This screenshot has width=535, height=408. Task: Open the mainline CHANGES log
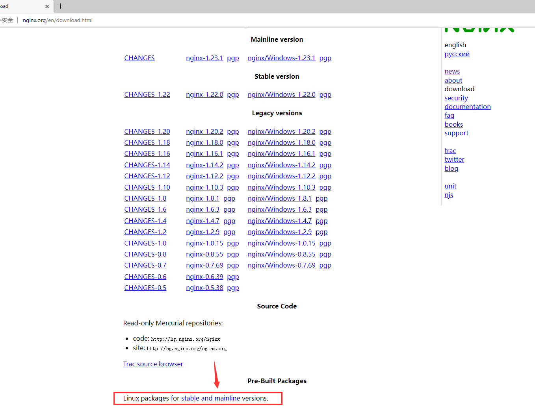[x=139, y=58]
